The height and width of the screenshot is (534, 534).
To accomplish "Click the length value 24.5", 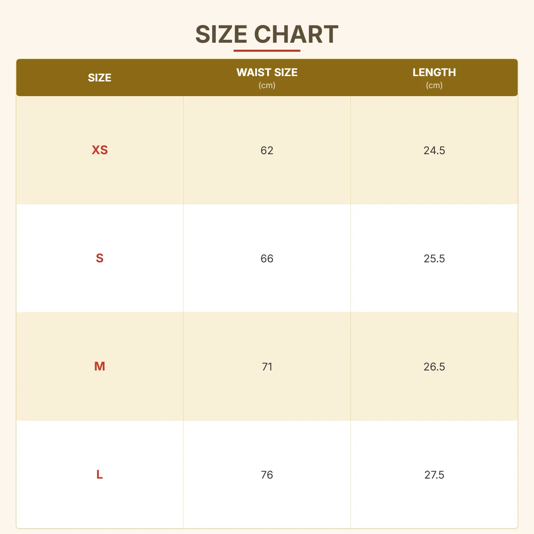I will (x=434, y=151).
